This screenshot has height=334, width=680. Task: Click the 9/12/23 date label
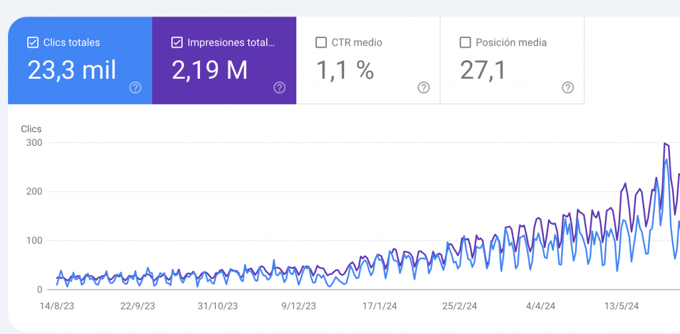(x=298, y=306)
